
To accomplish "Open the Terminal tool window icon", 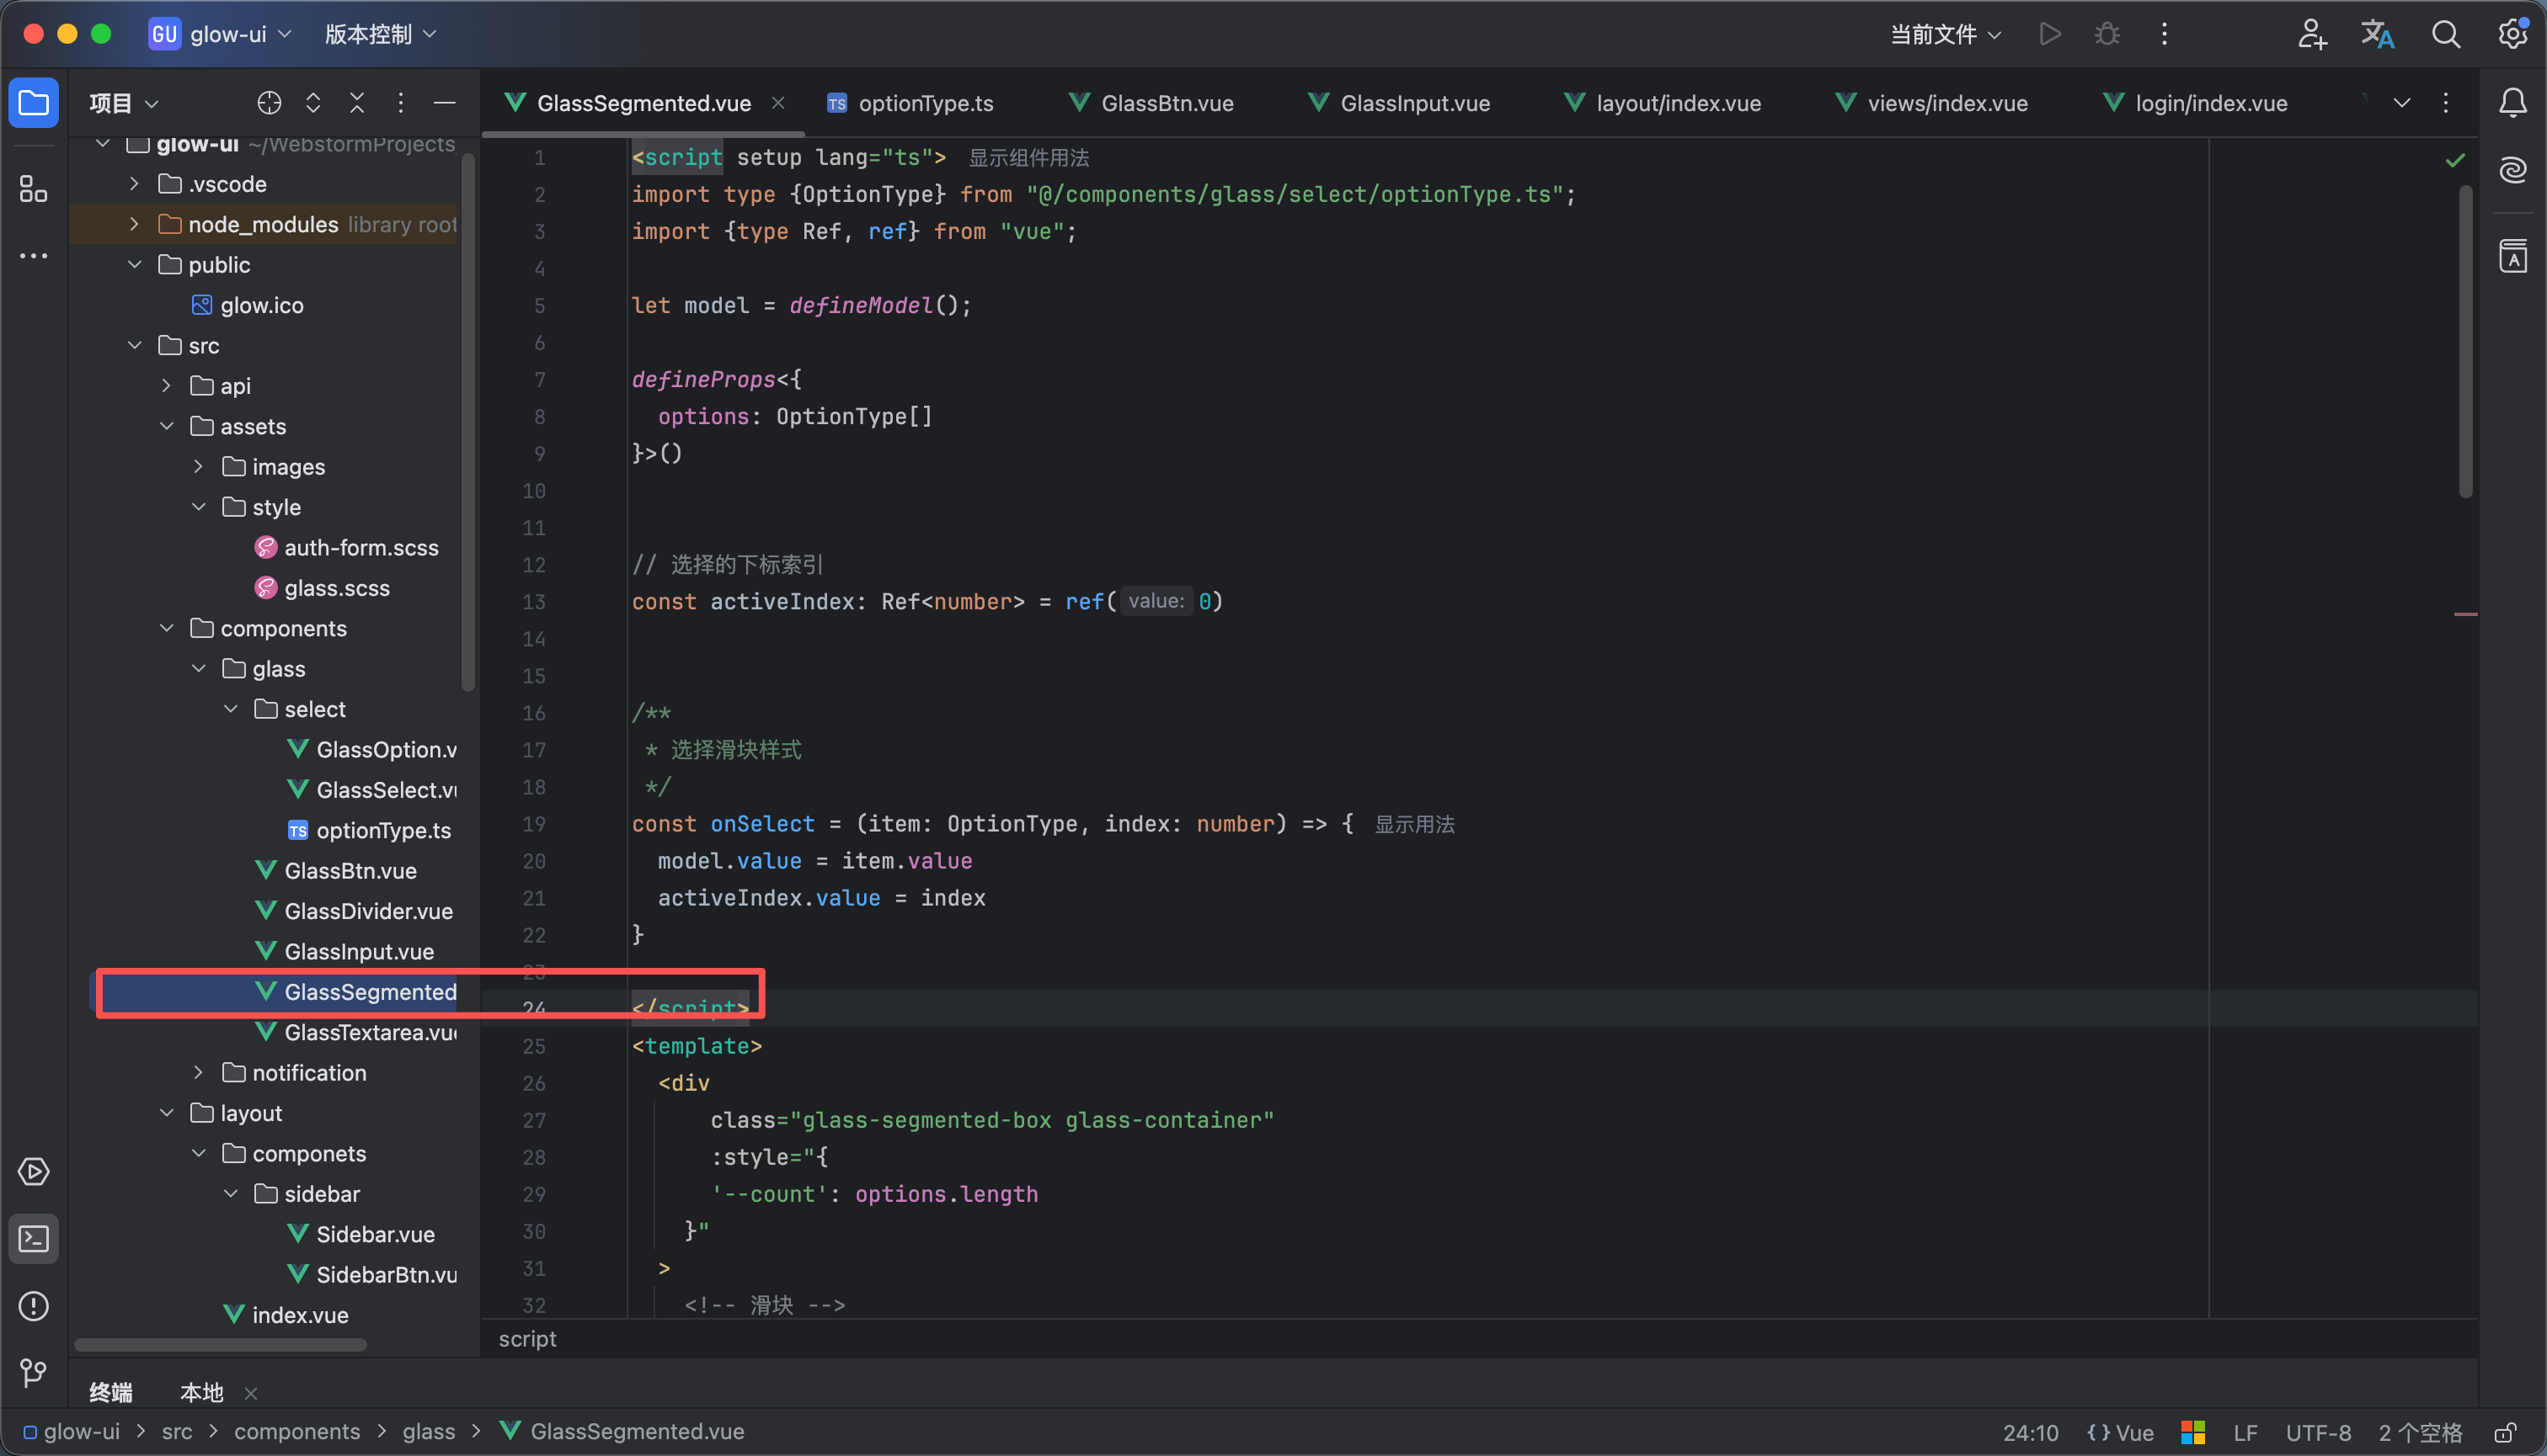I will tap(34, 1239).
